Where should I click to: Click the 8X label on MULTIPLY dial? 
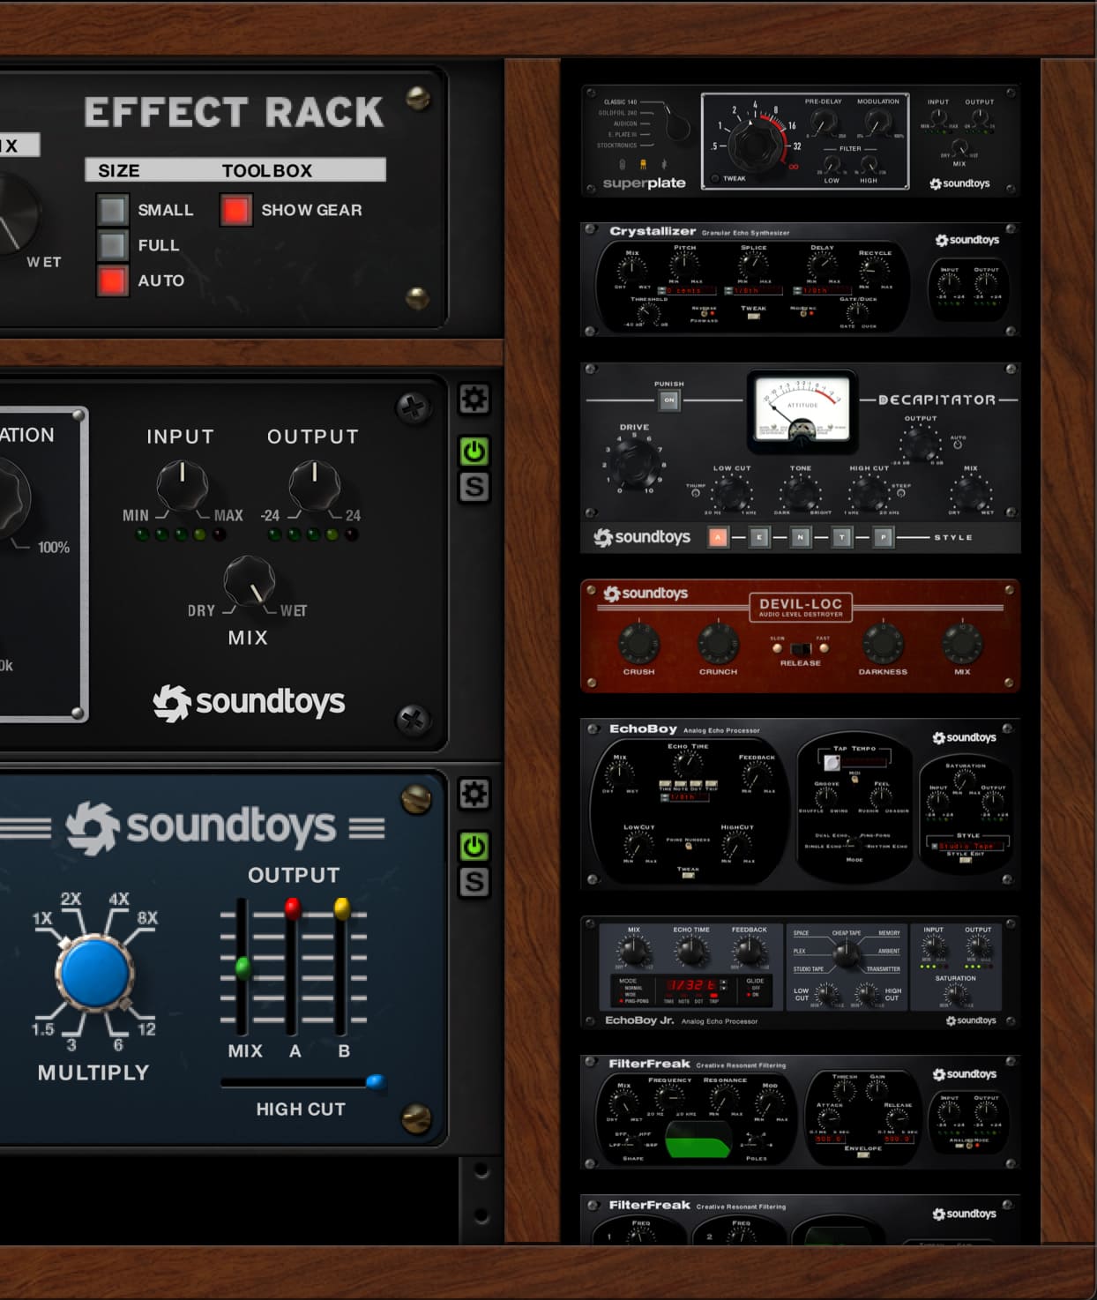click(x=147, y=918)
